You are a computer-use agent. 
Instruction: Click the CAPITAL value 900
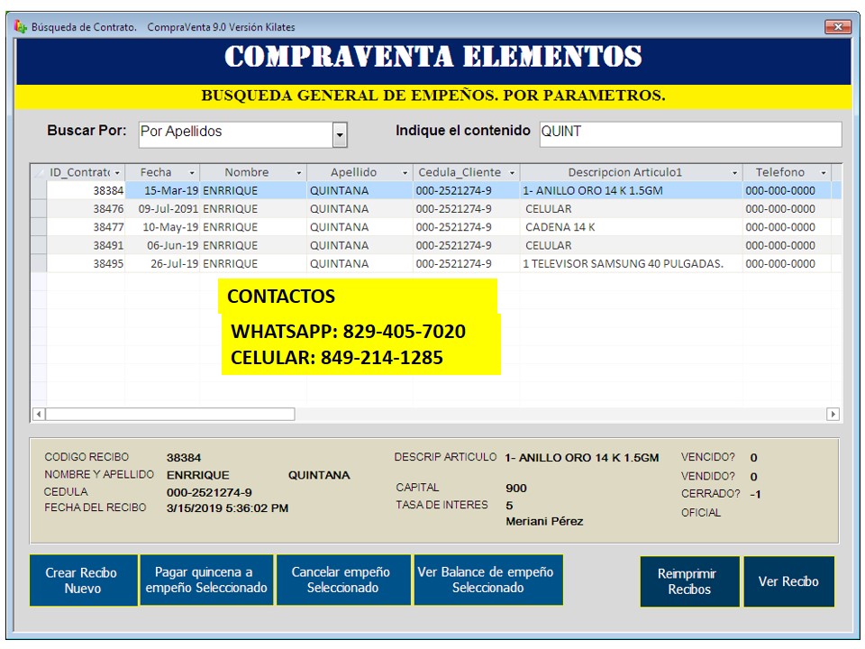tap(515, 488)
